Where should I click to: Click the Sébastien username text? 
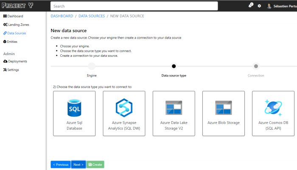pyautogui.click(x=285, y=6)
